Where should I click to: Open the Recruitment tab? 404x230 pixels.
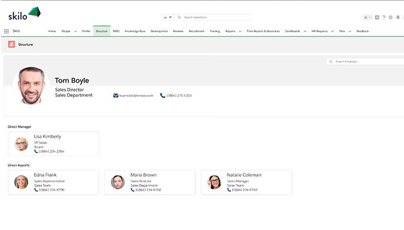point(196,31)
